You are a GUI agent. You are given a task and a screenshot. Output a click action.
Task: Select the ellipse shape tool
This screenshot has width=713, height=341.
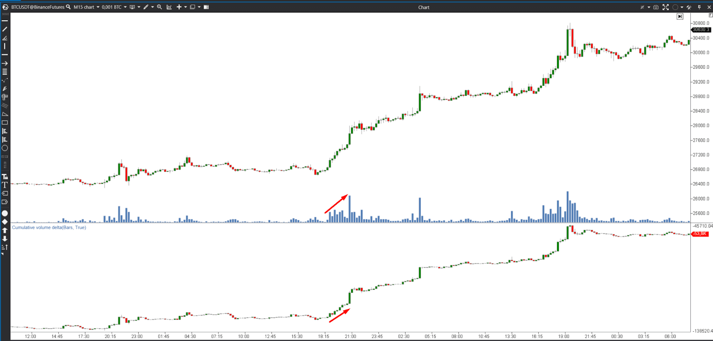coord(5,148)
